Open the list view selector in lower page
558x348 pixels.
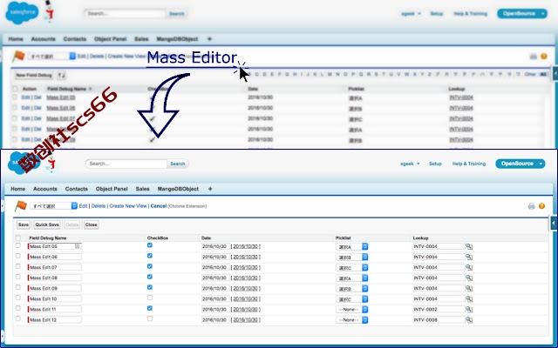[x=53, y=206]
